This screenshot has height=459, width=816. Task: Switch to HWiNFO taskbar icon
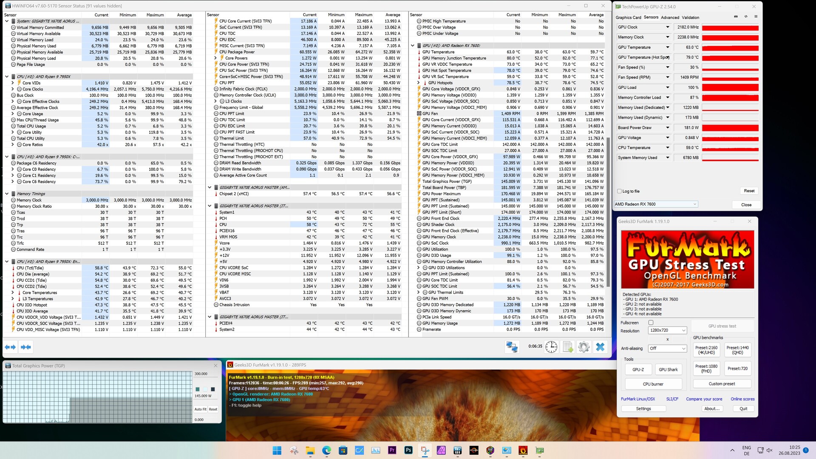[x=458, y=450]
